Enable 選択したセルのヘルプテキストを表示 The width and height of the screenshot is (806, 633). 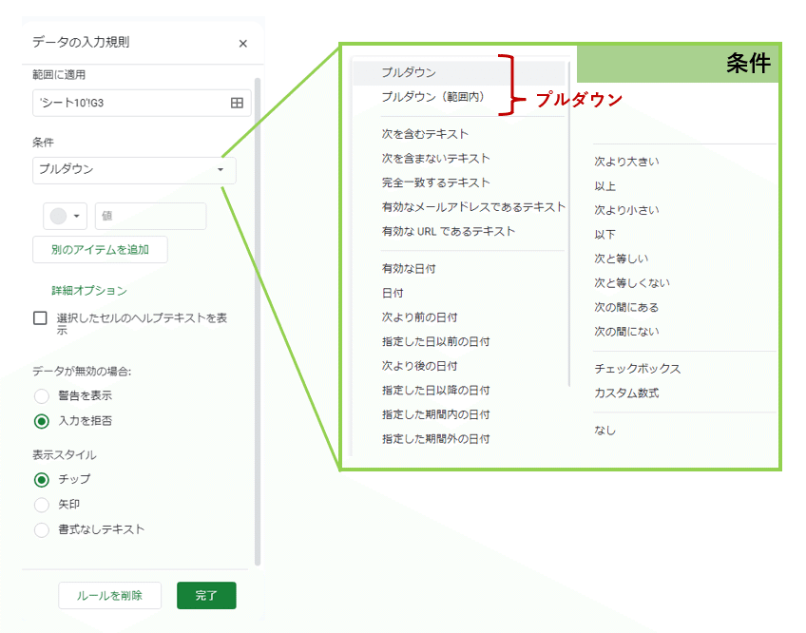click(39, 319)
